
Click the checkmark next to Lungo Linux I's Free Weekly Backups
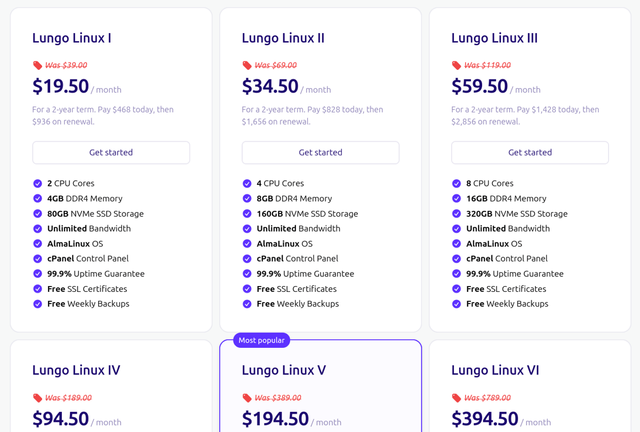click(x=38, y=304)
